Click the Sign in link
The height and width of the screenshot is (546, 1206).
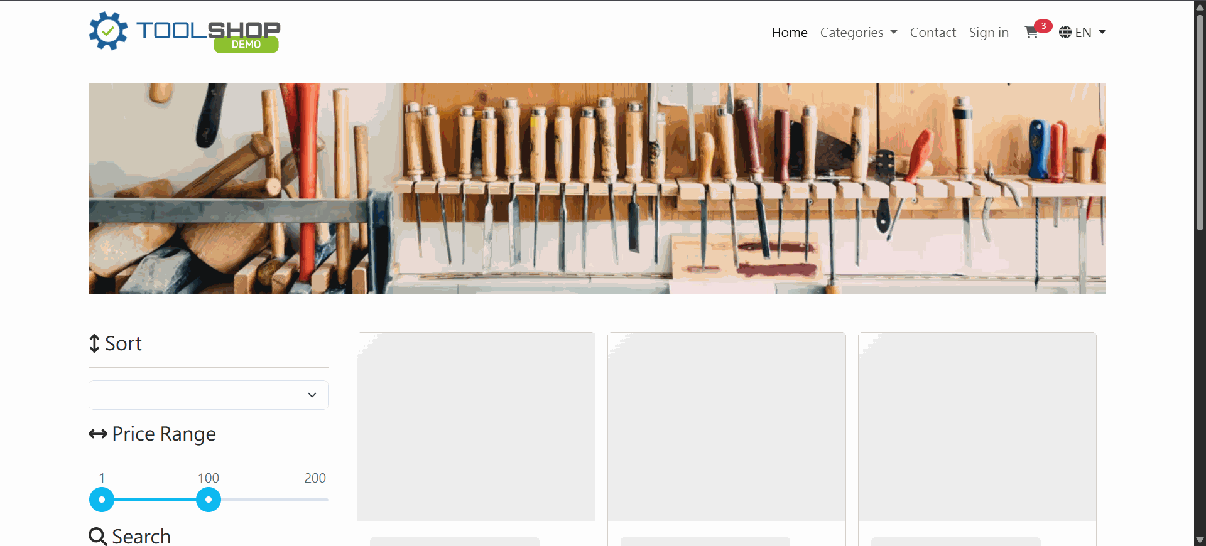pos(989,33)
